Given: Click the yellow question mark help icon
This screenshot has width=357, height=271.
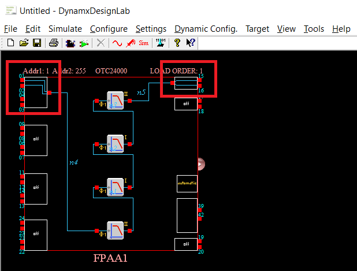Looking at the screenshot, I should [177, 43].
